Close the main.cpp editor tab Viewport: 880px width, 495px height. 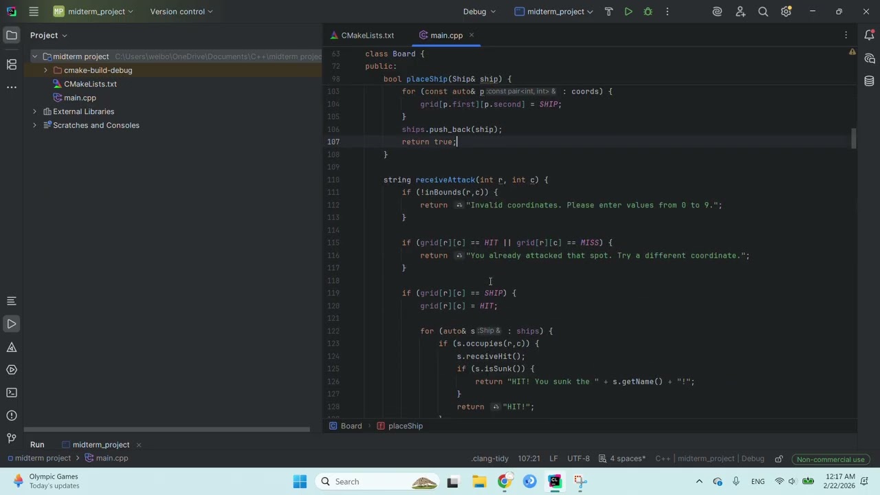[472, 35]
